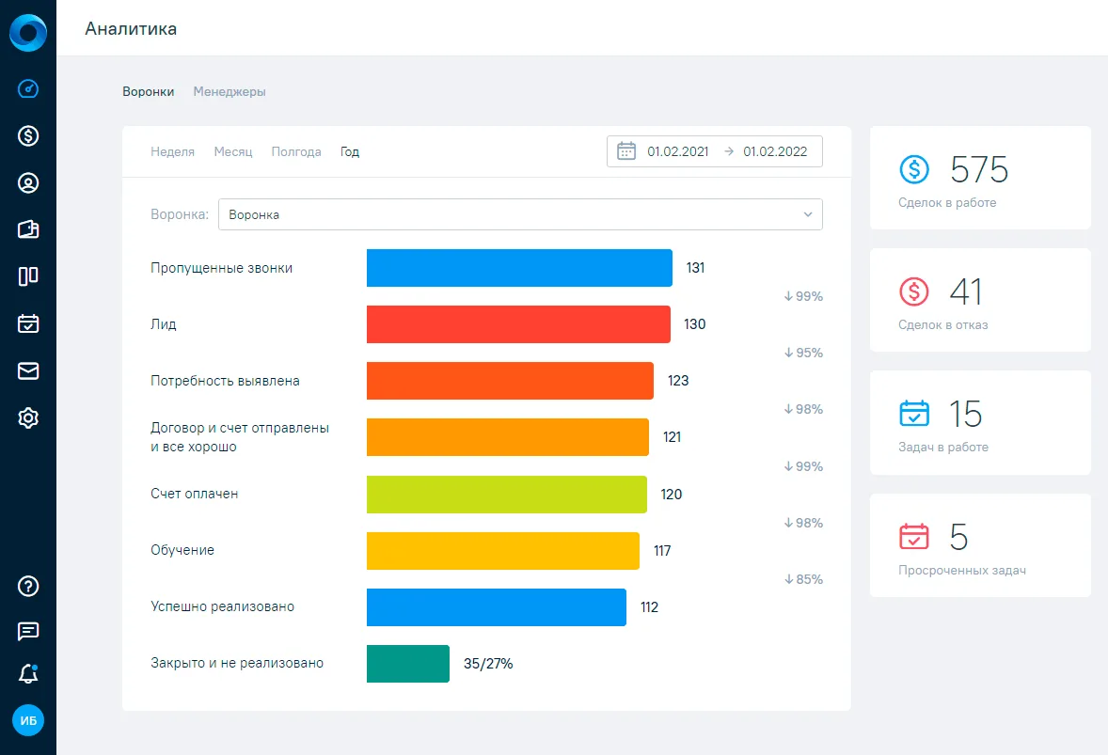
Task: Expand the Воронка dropdown
Action: coord(520,214)
